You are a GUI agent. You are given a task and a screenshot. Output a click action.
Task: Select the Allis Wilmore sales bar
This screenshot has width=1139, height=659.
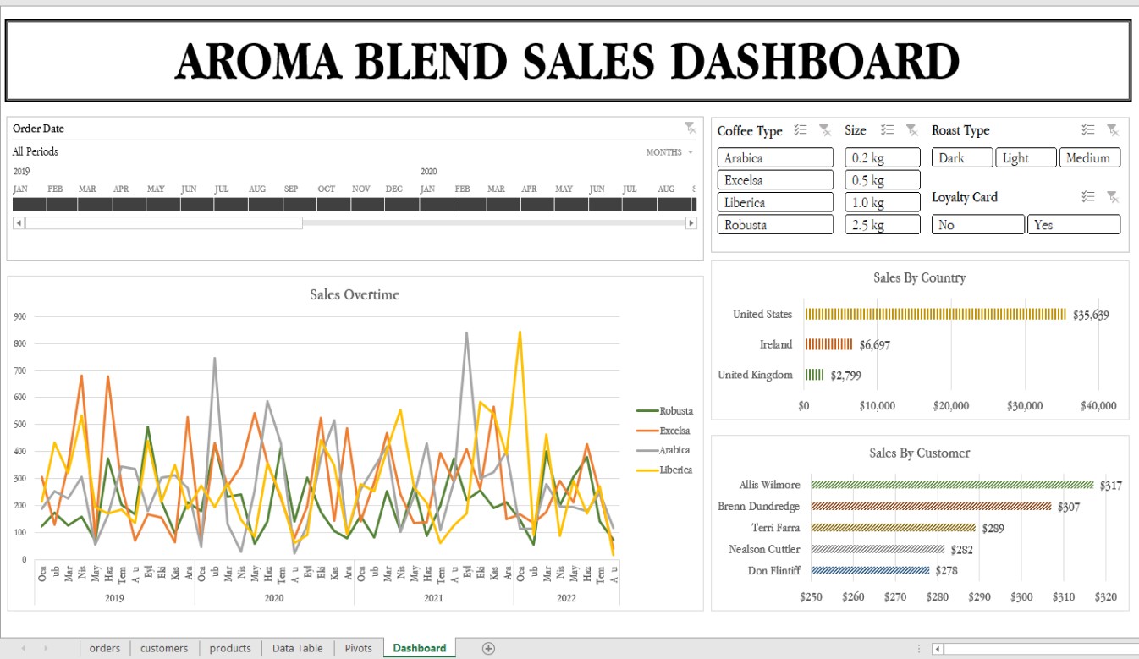(953, 485)
